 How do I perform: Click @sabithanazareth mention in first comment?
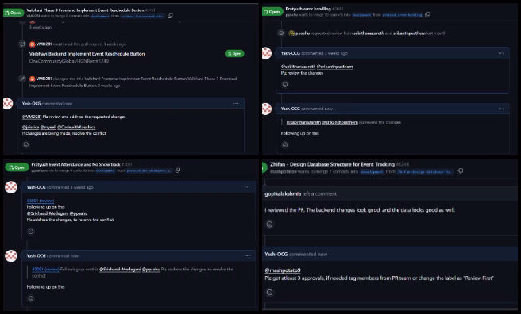click(298, 67)
